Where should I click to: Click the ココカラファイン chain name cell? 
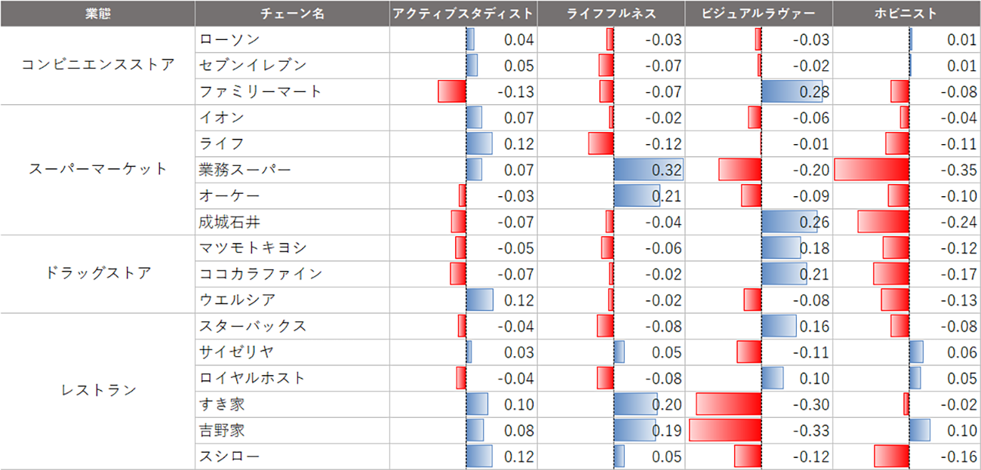pos(260,274)
